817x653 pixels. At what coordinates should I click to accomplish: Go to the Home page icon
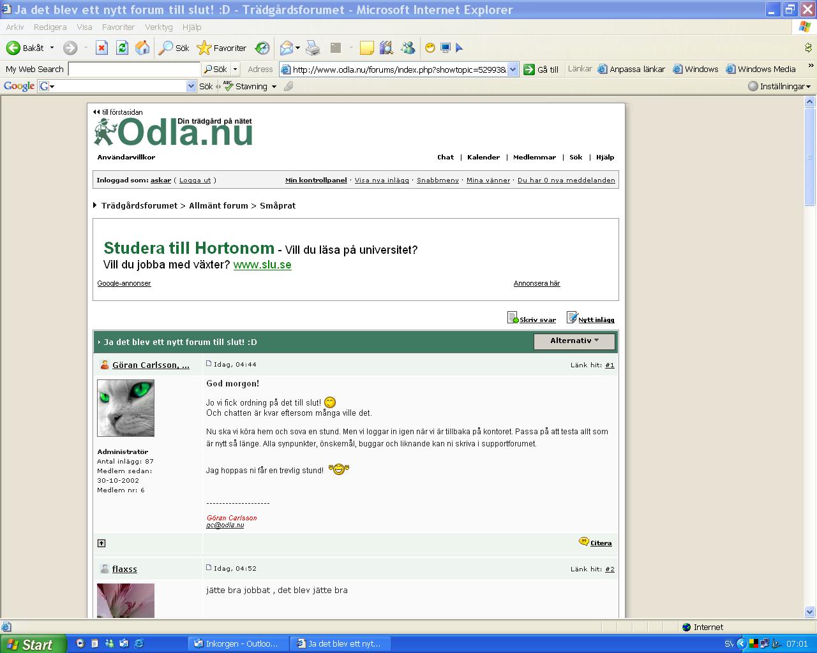coord(142,48)
